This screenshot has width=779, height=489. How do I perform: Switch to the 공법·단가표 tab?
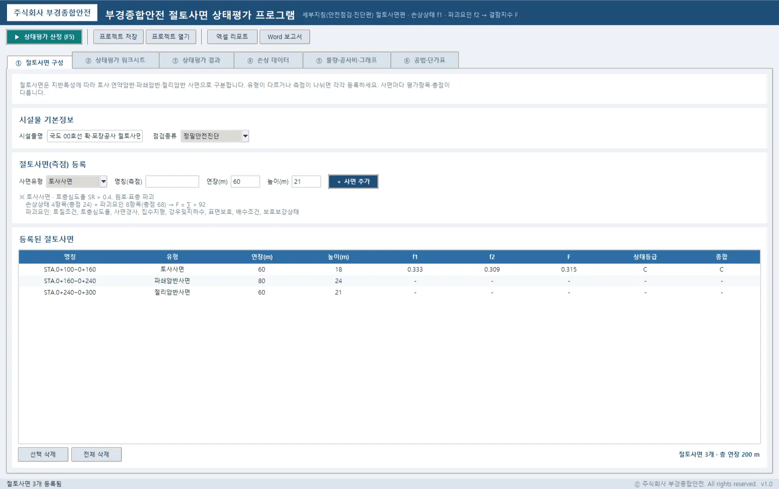[424, 60]
